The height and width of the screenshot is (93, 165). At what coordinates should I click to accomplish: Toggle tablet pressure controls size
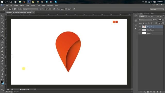74,9
